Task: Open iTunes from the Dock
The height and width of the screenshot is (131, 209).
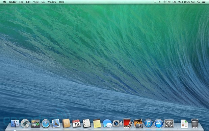Action: click(x=148, y=123)
